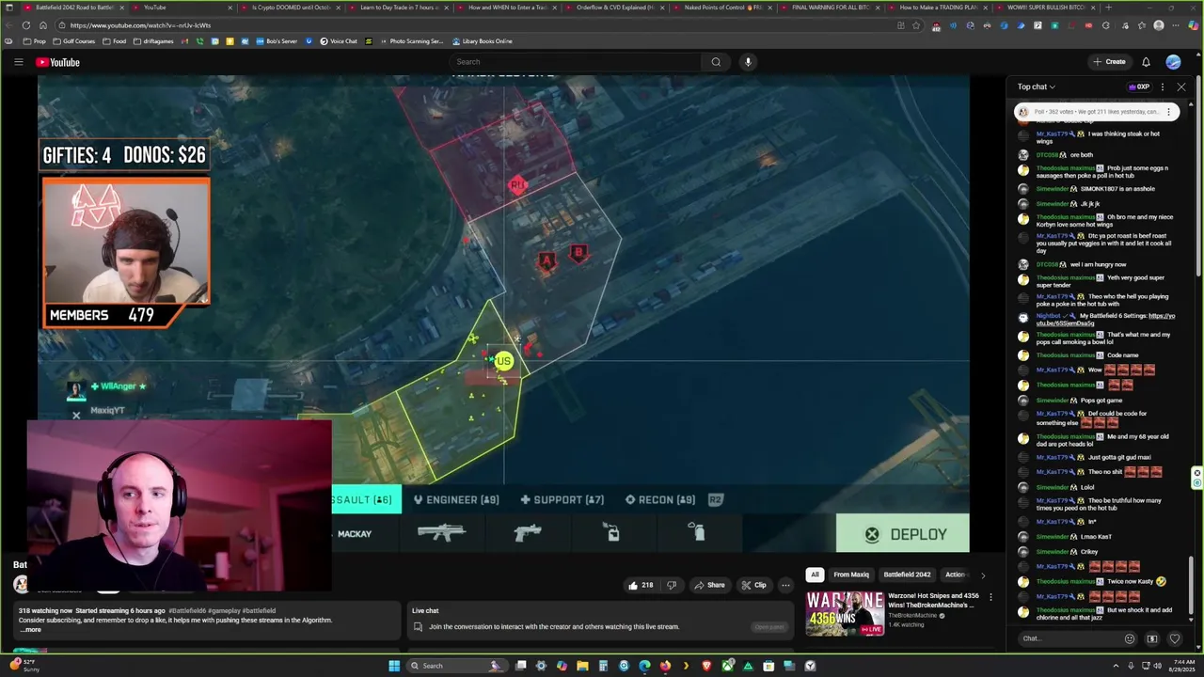
Task: Open the Libary Books Online bookmark
Action: [x=482, y=41]
